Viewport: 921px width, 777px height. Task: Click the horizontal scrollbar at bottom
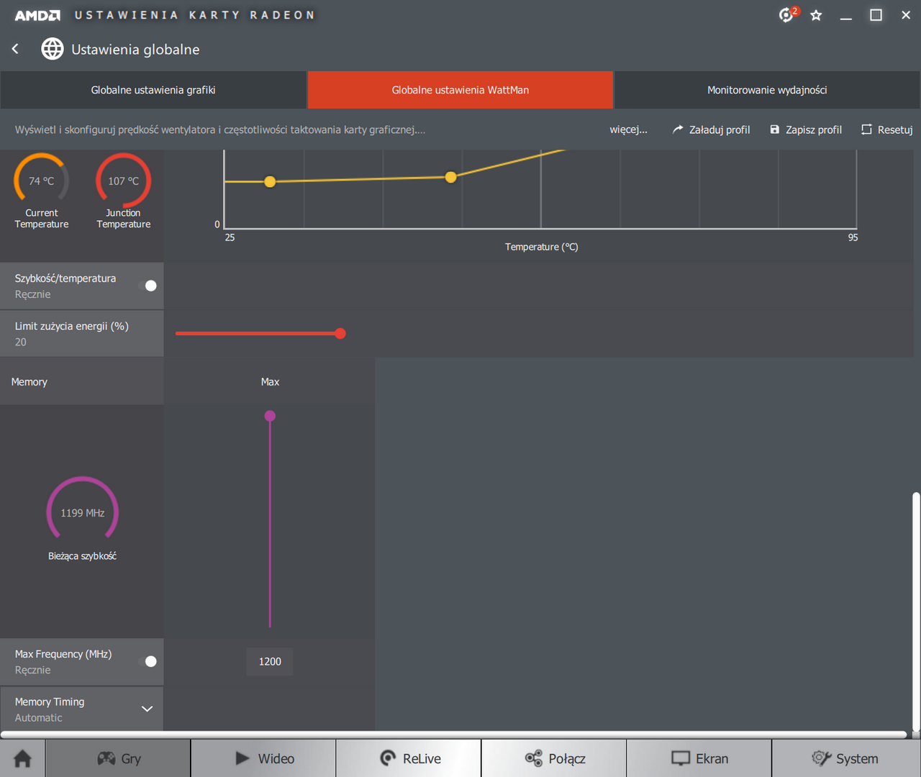pyautogui.click(x=454, y=735)
